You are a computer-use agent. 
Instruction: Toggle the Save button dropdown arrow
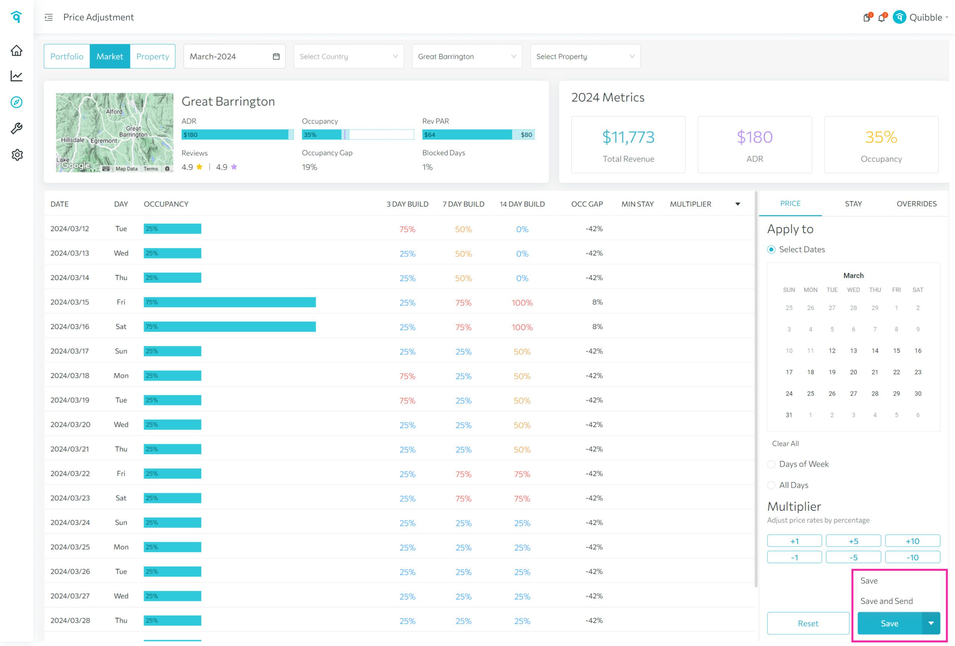pos(931,623)
